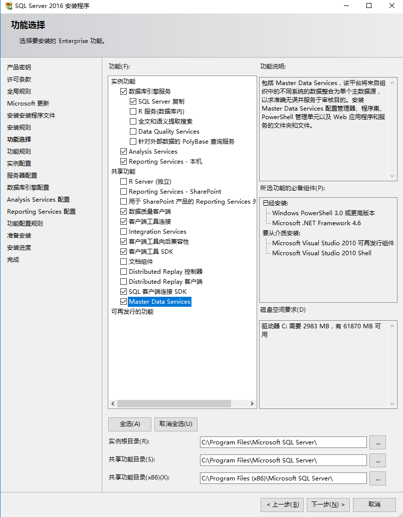Browse for 实例根目录 folder

coord(378,442)
